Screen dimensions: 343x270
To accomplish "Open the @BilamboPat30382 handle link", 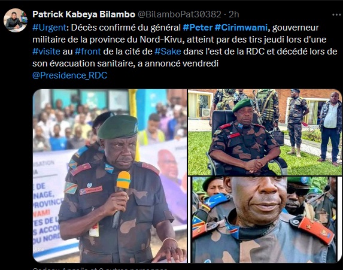I will coord(180,14).
